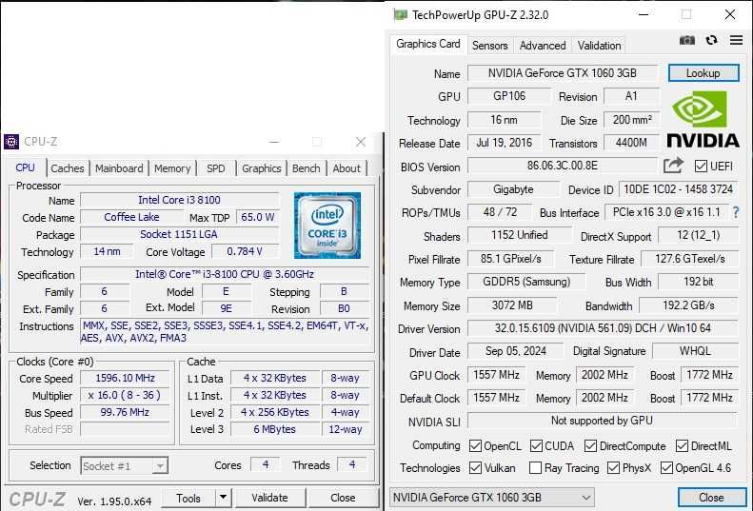This screenshot has height=511, width=753.
Task: Toggle the PhysX checkbox
Action: click(x=613, y=468)
